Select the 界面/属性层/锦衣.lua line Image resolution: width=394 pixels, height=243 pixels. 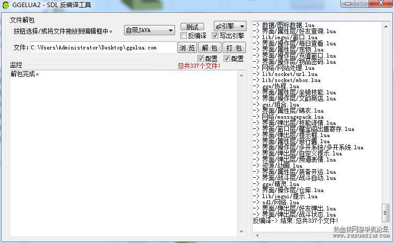(288, 111)
